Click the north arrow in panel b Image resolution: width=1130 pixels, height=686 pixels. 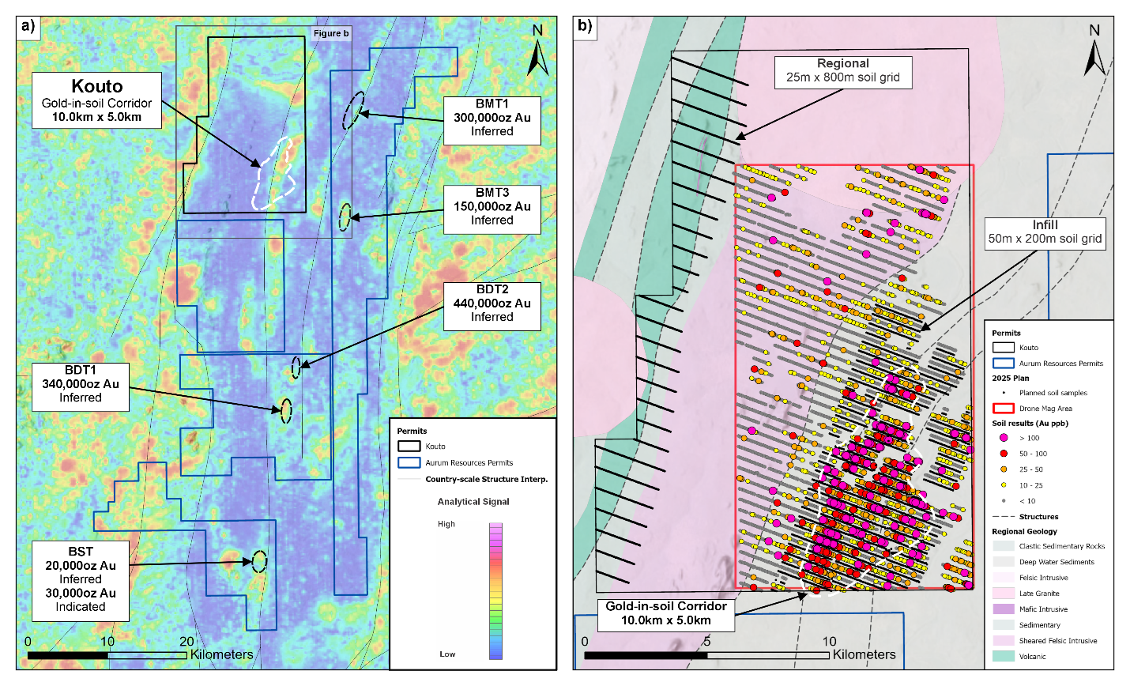1094,51
